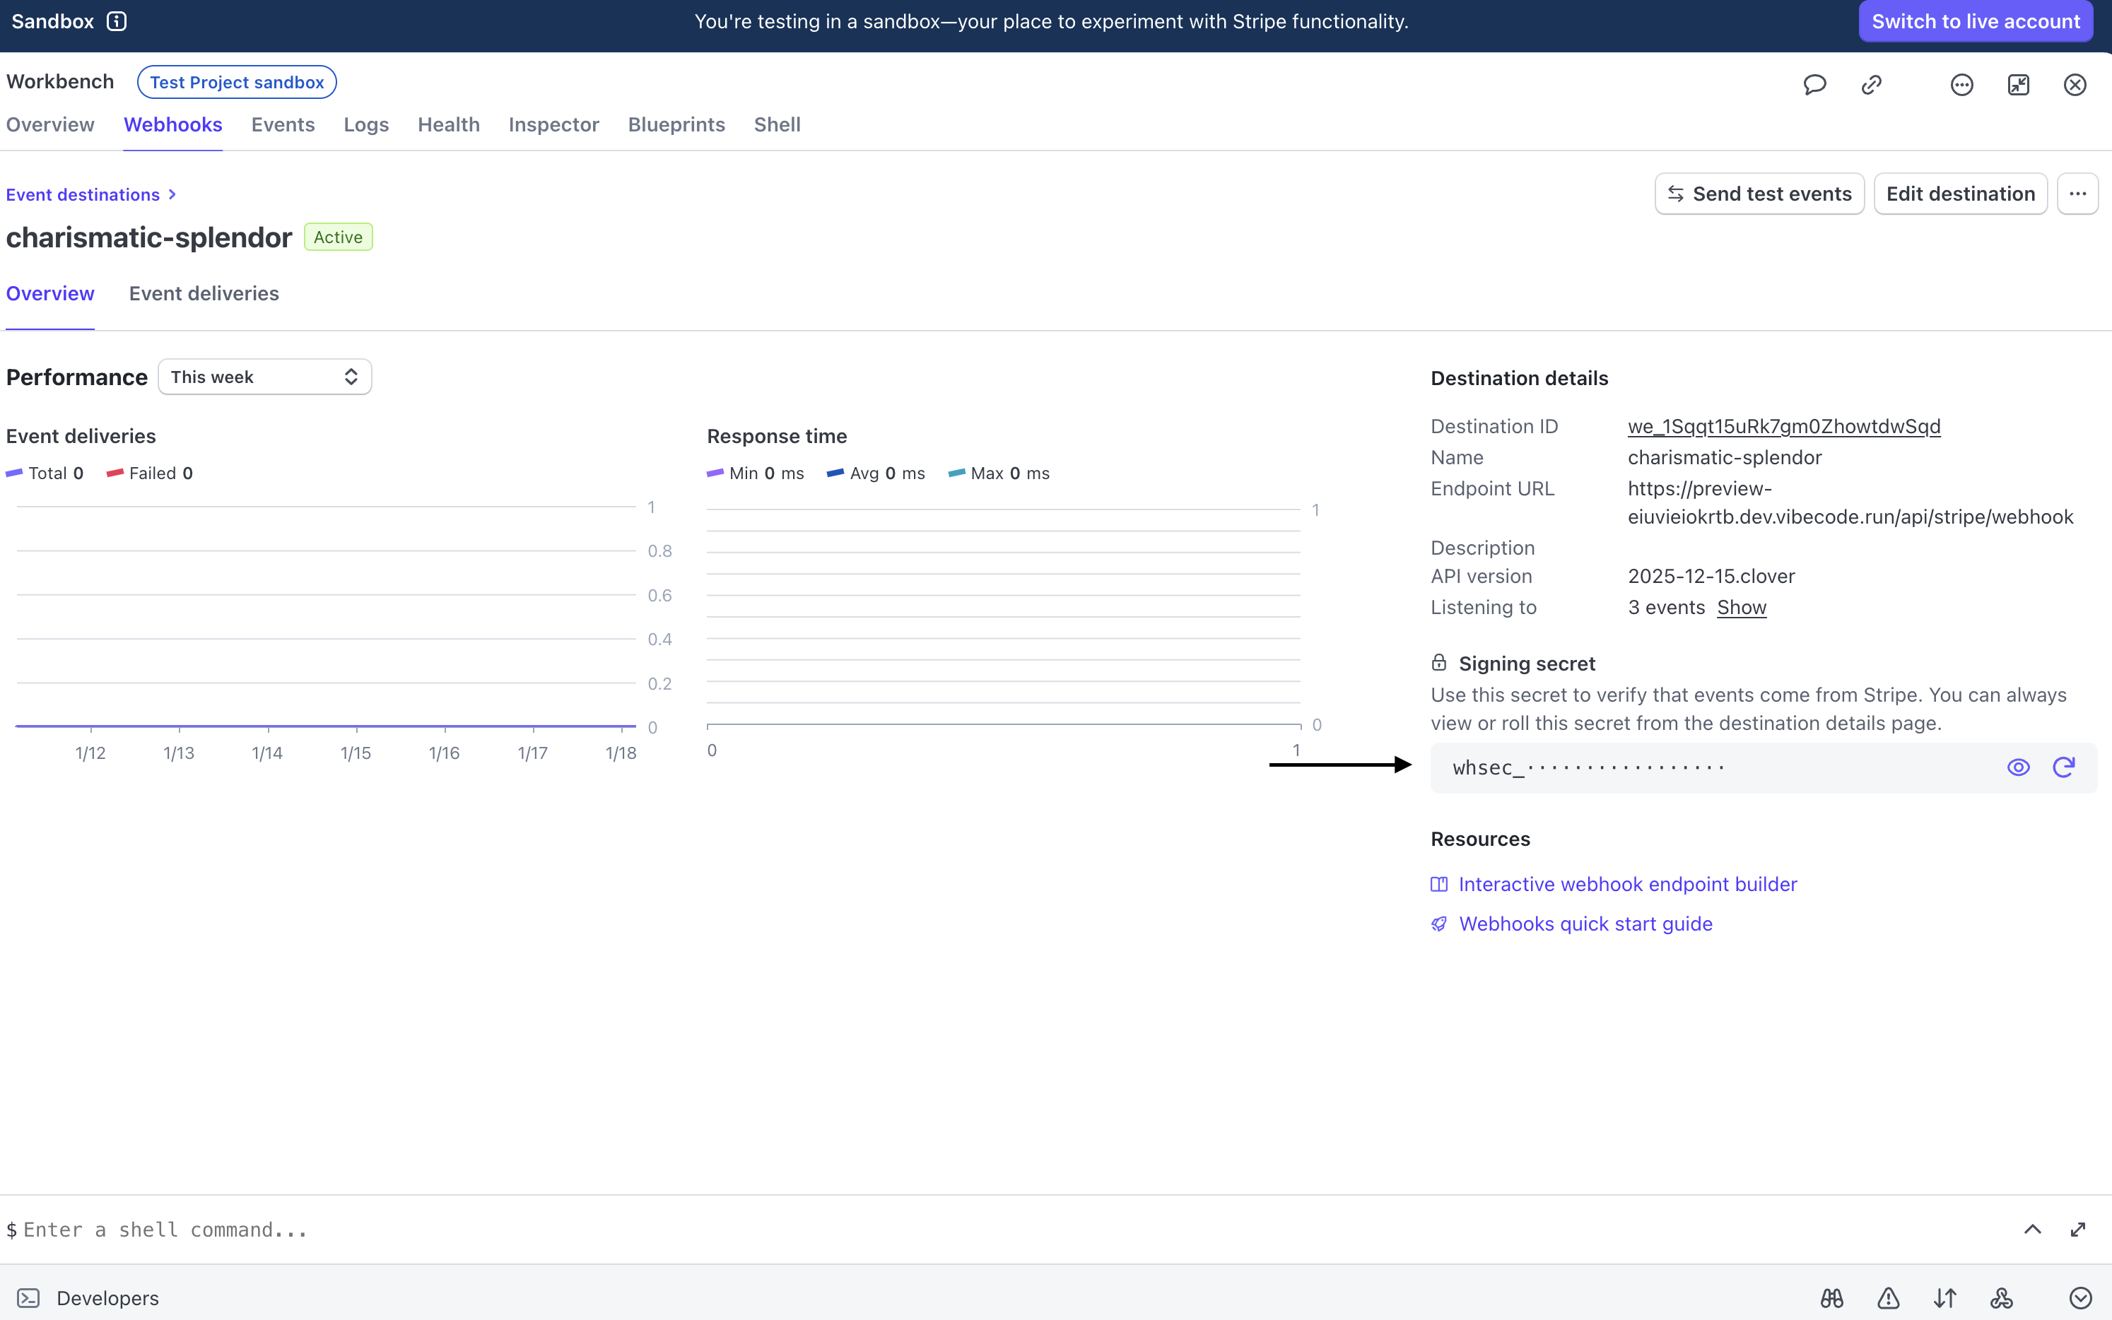Open the Webhooks quick start guide
Image resolution: width=2112 pixels, height=1320 pixels.
[1585, 923]
